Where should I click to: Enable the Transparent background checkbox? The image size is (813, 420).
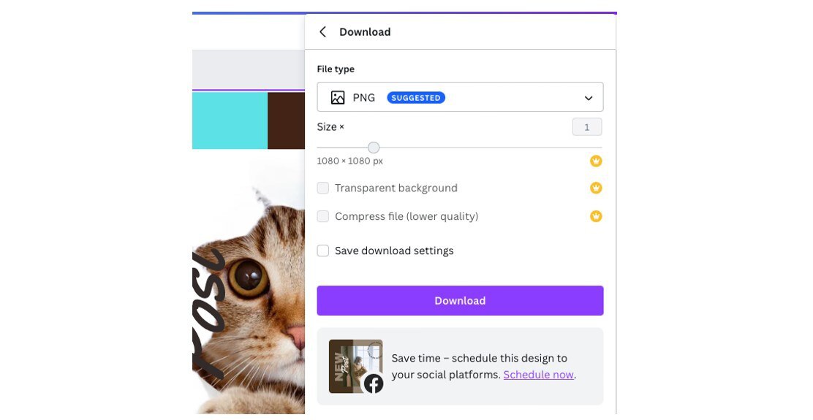click(x=323, y=188)
